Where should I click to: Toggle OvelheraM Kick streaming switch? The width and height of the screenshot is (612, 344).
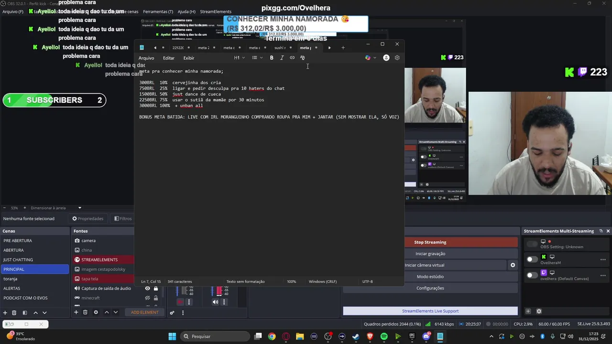tap(532, 259)
